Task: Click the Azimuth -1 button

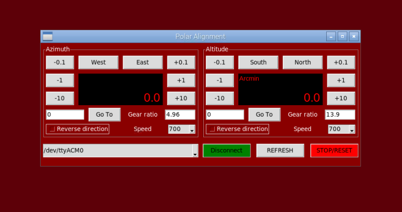Action: (x=60, y=81)
